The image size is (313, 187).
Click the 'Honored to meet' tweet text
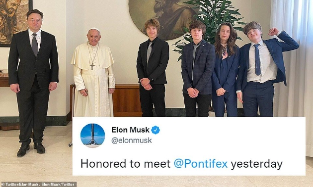pyautogui.click(x=126, y=164)
